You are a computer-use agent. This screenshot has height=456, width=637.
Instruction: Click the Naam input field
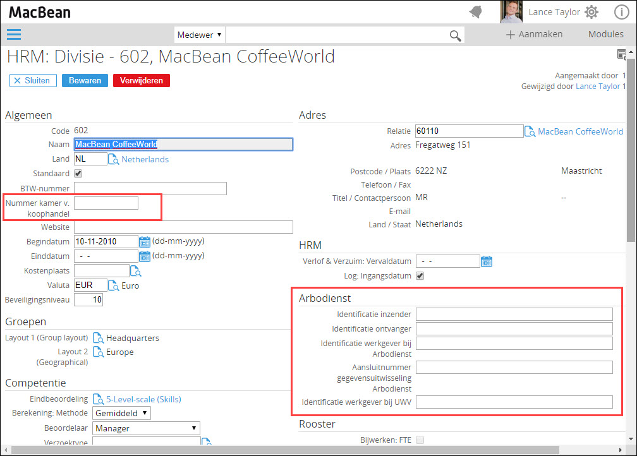tap(183, 145)
